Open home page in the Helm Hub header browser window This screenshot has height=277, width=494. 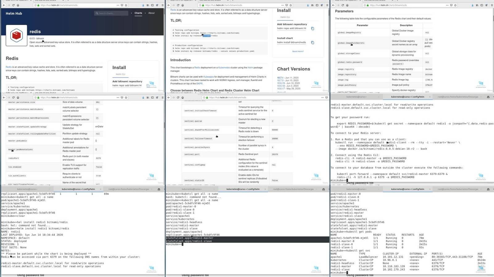coord(18,5)
